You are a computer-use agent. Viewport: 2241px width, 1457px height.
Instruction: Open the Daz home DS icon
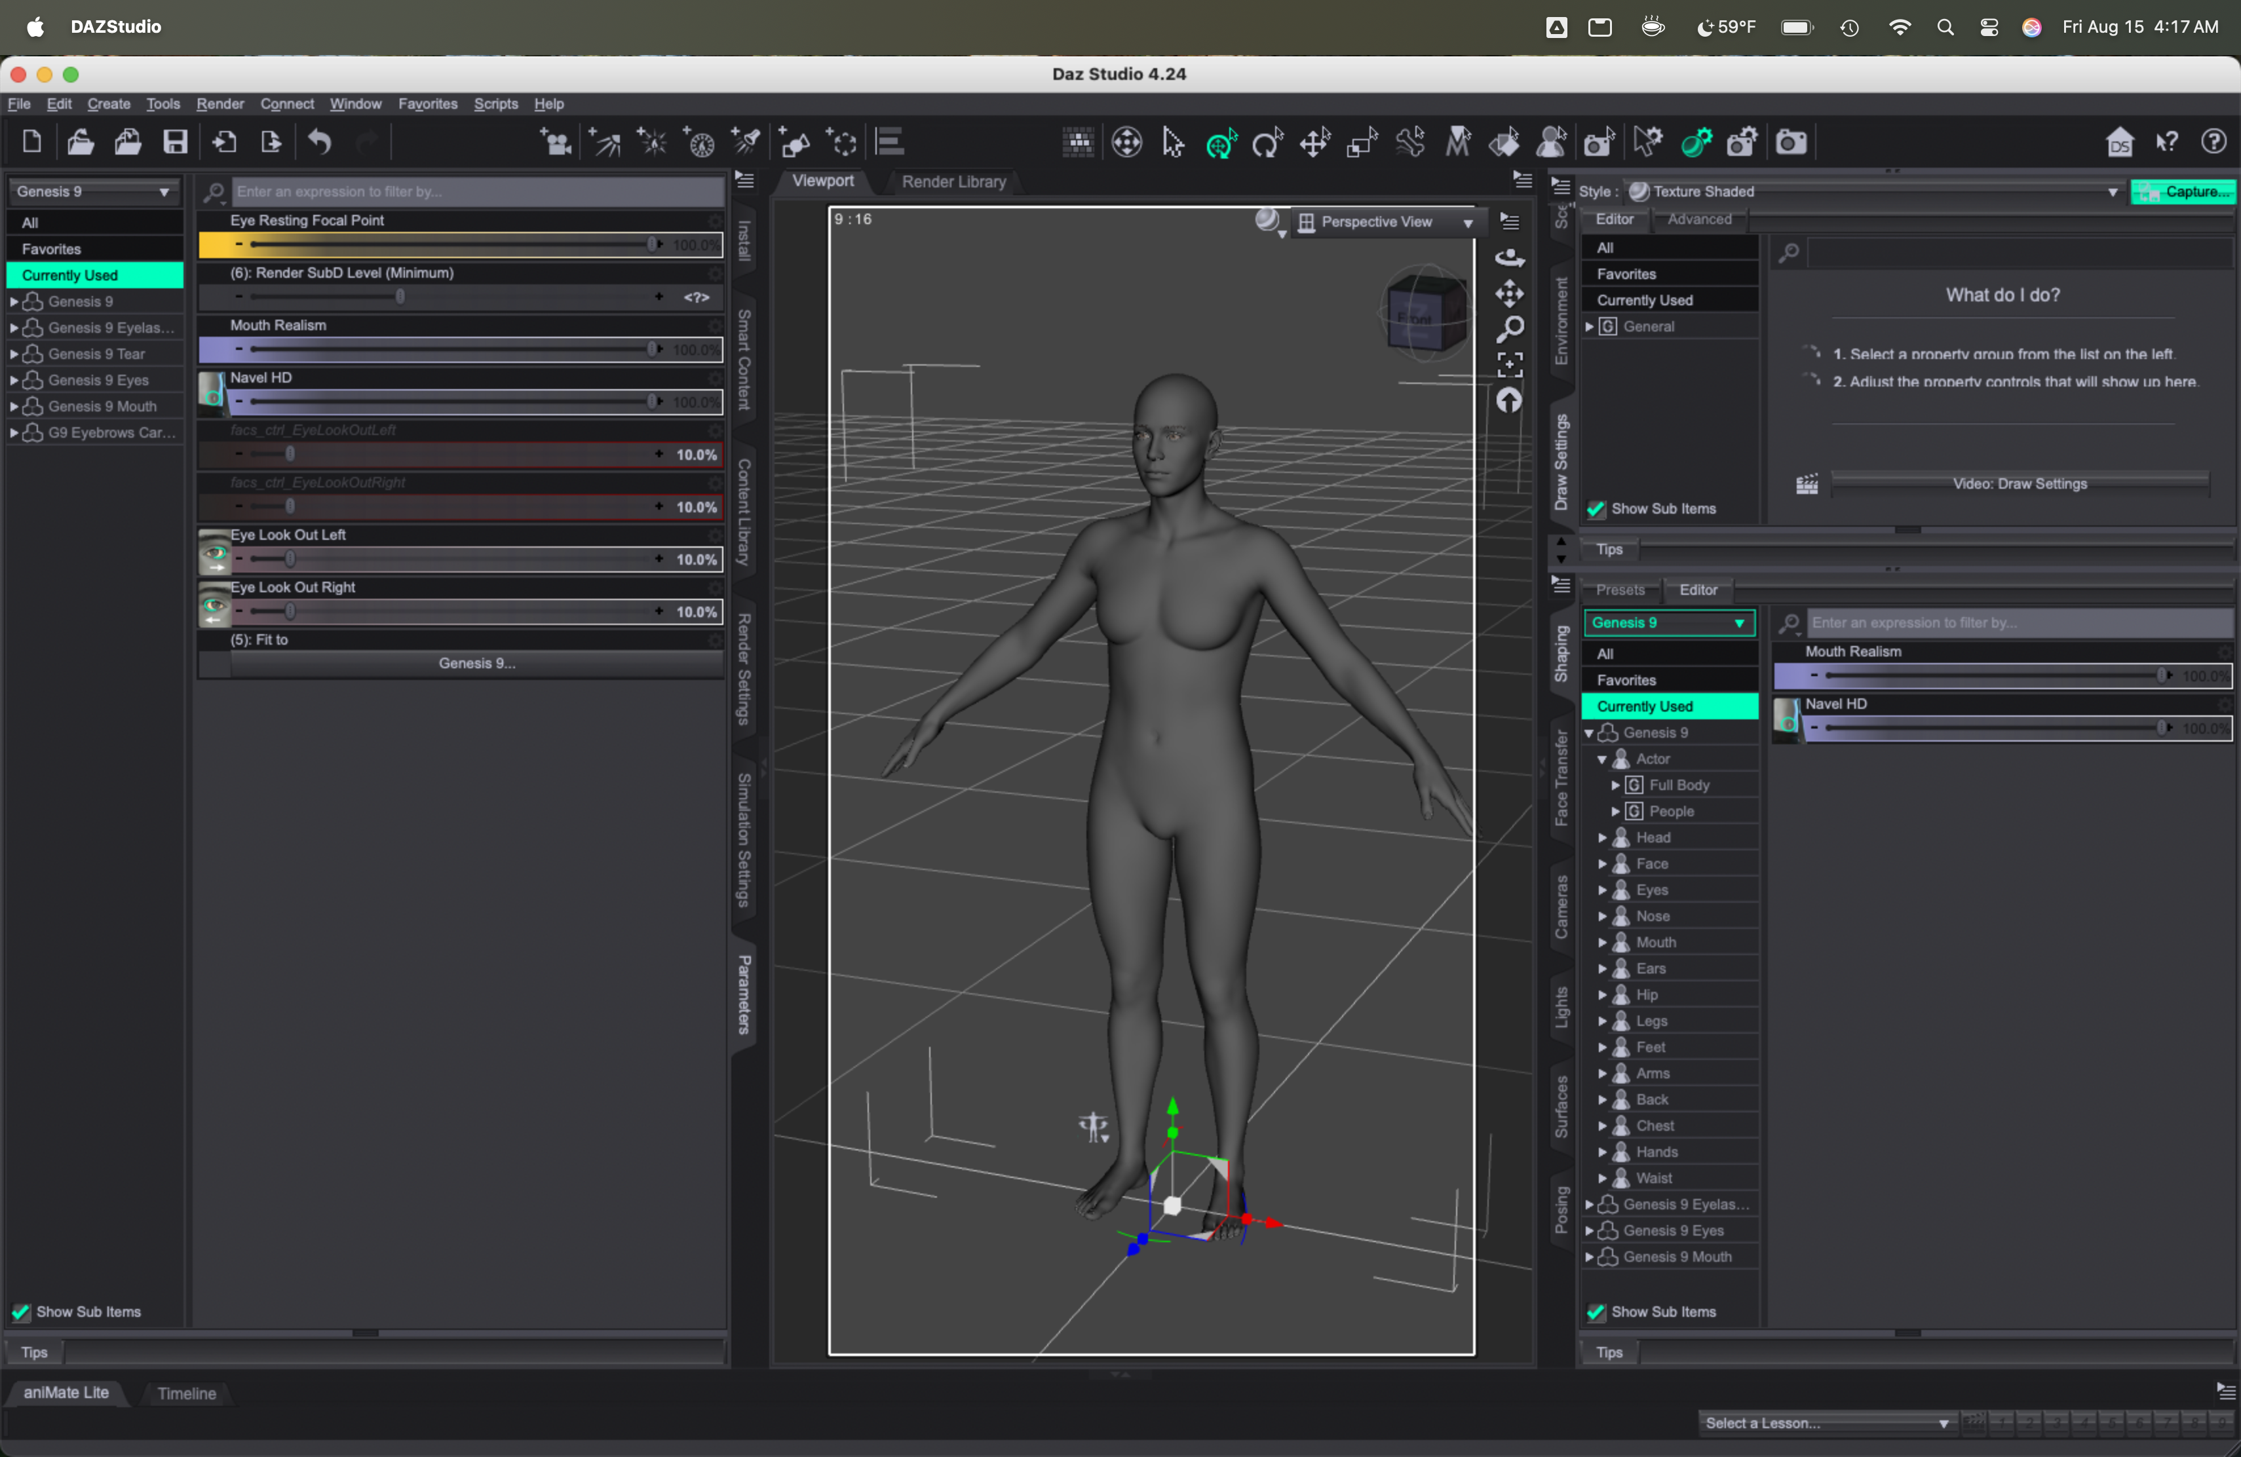pyautogui.click(x=2118, y=142)
